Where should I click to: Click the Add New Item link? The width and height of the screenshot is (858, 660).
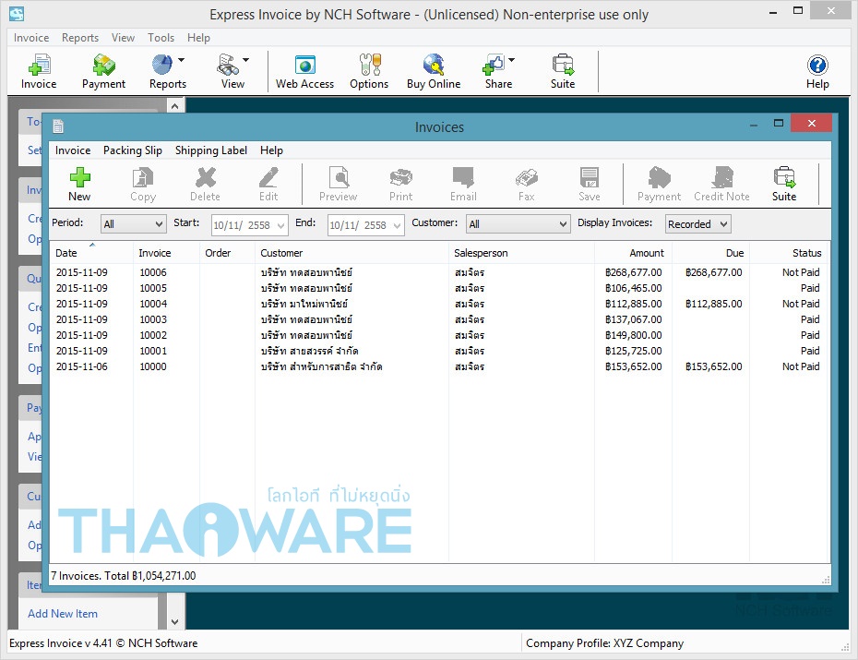click(63, 614)
